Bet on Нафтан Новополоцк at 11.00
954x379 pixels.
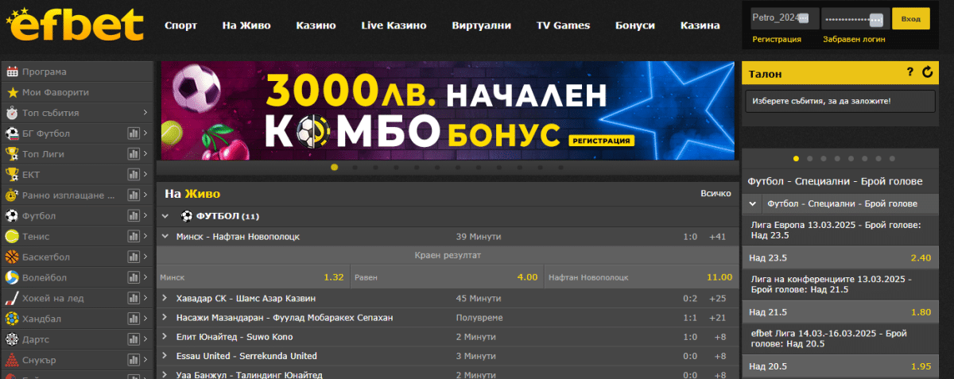pyautogui.click(x=640, y=277)
